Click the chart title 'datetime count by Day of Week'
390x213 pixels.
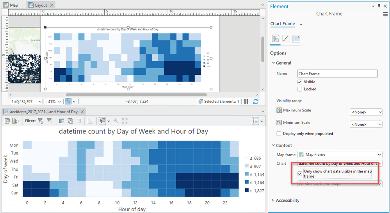[x=133, y=131]
